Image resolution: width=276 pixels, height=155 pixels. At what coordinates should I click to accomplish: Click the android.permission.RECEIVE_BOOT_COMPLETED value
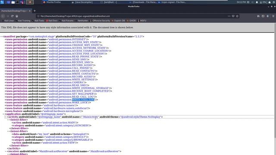coord(79,91)
